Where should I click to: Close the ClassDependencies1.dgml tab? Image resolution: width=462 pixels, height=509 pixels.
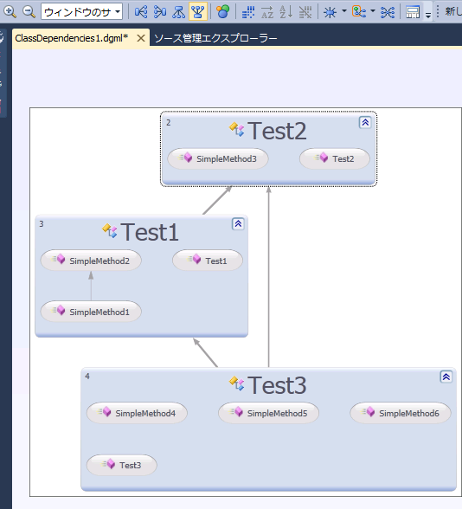pyautogui.click(x=141, y=38)
